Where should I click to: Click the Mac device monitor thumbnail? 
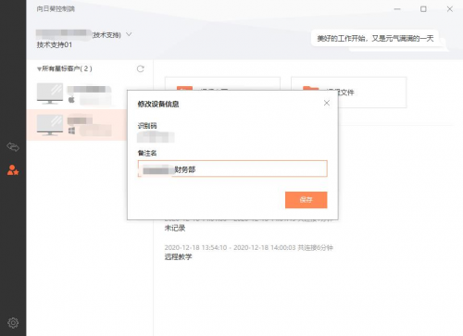(50, 93)
